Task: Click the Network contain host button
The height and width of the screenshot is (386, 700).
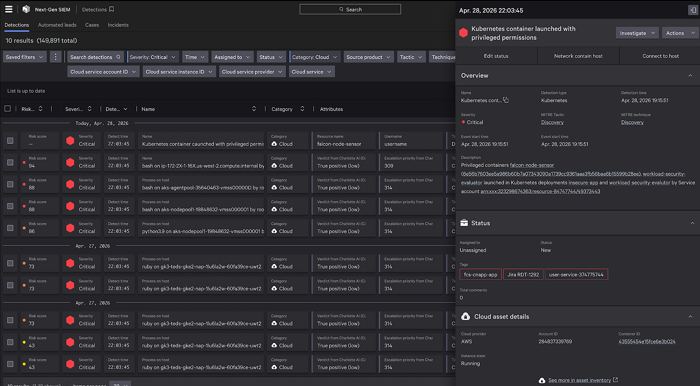Action: tap(578, 56)
